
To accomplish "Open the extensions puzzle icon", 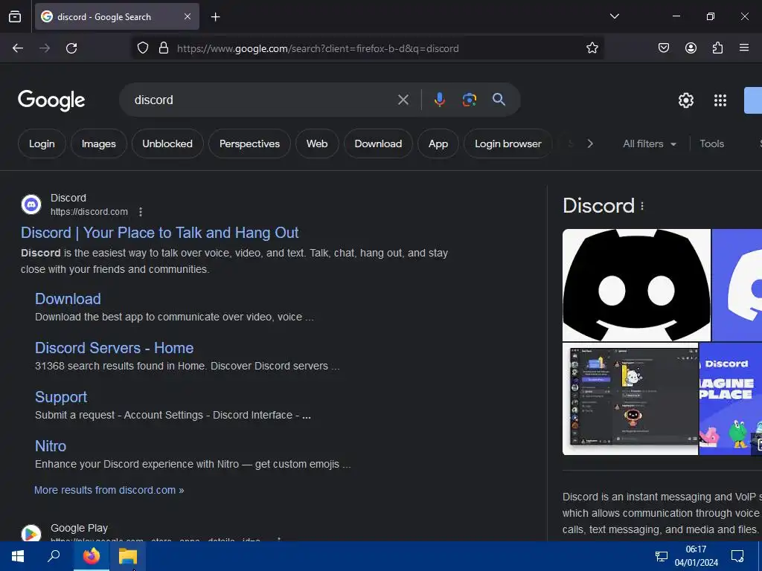I will click(717, 48).
